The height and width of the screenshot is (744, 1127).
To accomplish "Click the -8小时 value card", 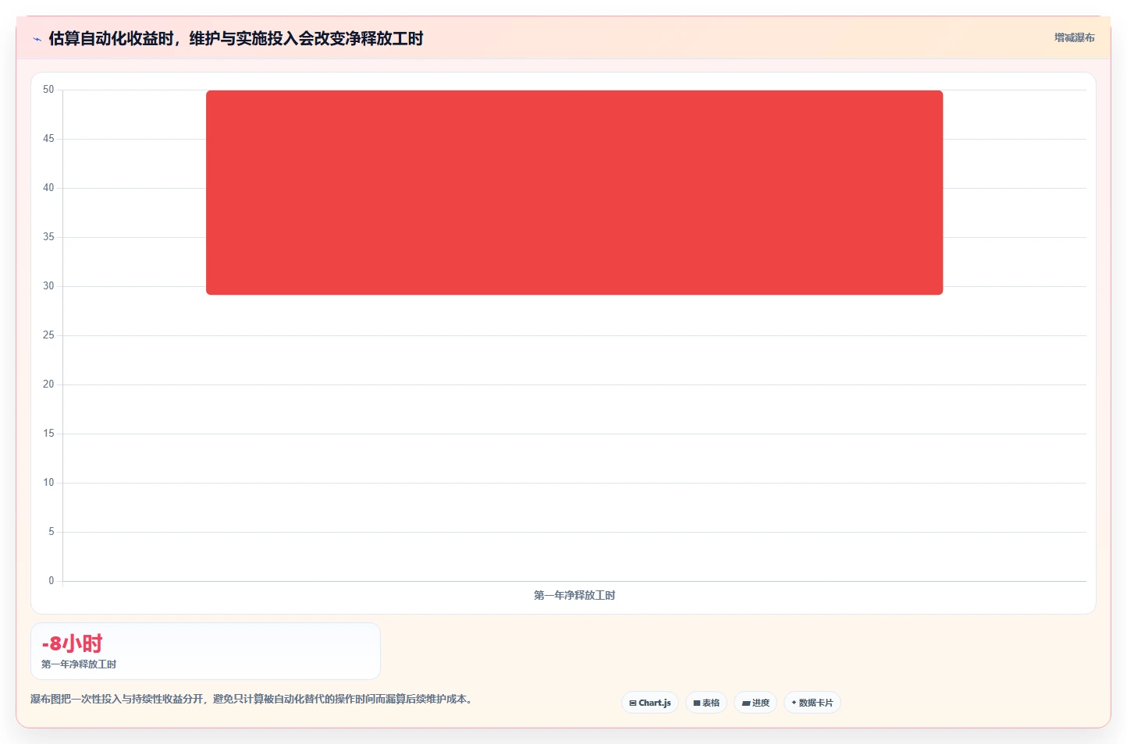I will (x=205, y=651).
